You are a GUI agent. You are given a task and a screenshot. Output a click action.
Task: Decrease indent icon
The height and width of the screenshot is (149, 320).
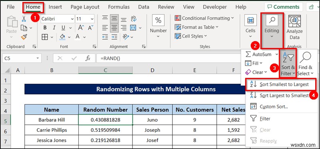pyautogui.click(x=105, y=37)
